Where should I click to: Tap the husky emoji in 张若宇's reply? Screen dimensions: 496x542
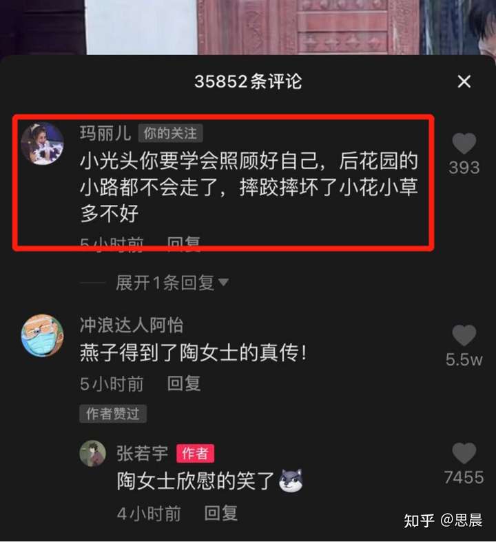[291, 481]
